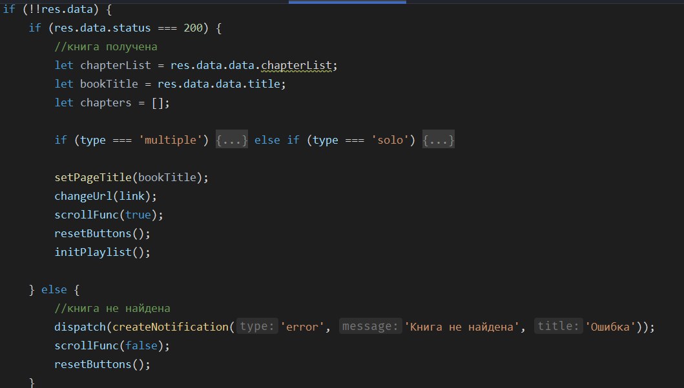Click the 'let chapters = []' line

click(x=112, y=102)
